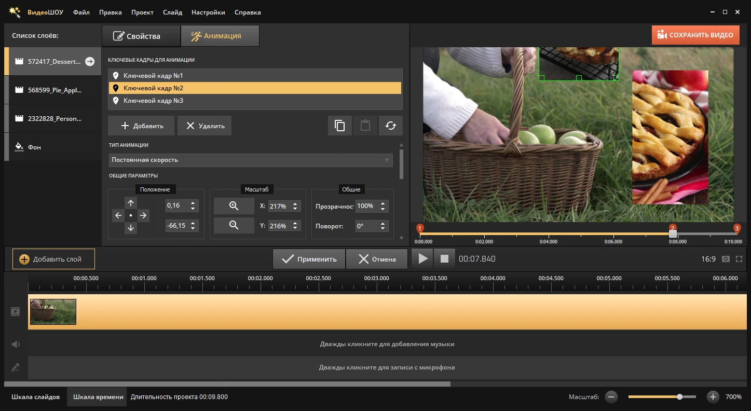The width and height of the screenshot is (751, 411).
Task: Click the horizontal timeline scrollbar
Action: tap(227, 384)
